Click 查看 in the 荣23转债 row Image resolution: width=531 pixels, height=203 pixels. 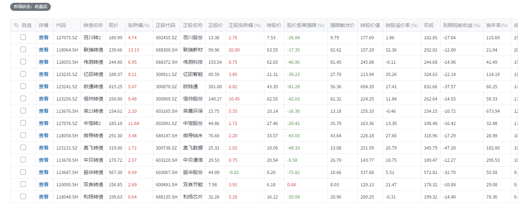pos(43,111)
